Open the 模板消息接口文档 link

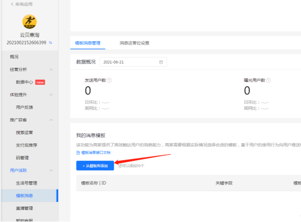(x=96, y=153)
